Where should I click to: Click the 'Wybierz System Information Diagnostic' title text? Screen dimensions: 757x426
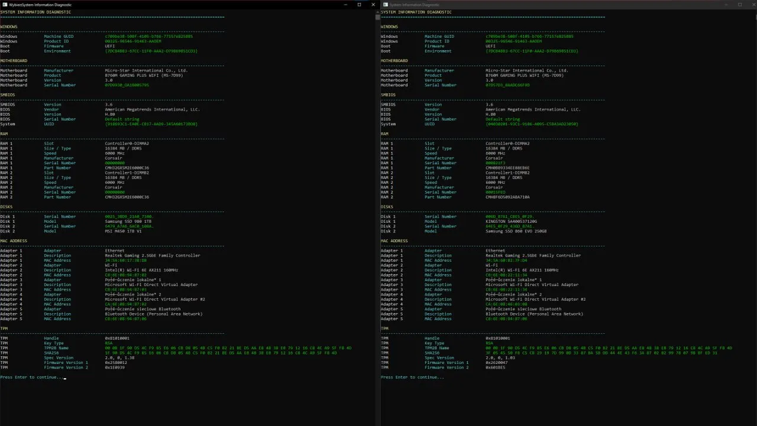(40, 5)
